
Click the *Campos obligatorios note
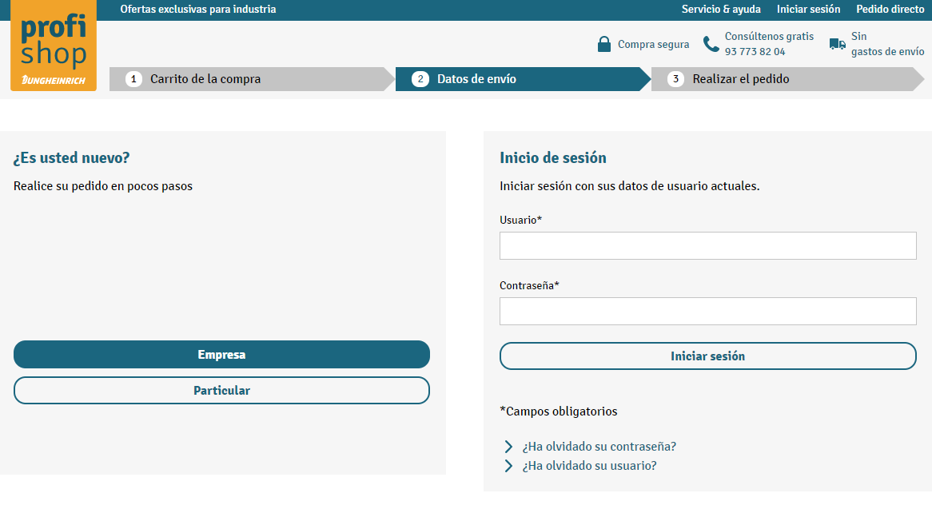point(559,412)
